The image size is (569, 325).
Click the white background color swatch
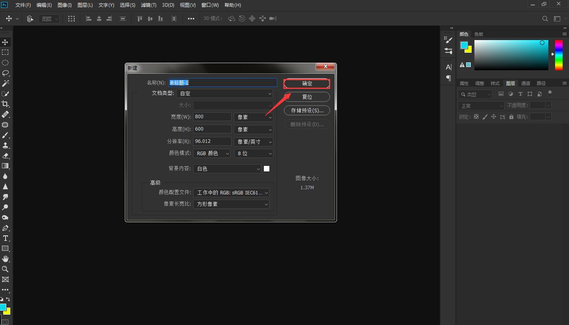(x=267, y=169)
